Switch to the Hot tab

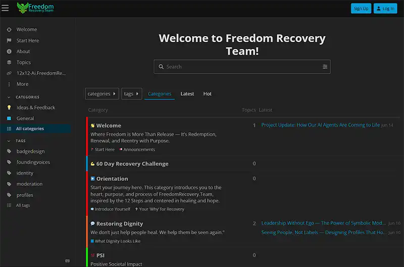tap(207, 94)
